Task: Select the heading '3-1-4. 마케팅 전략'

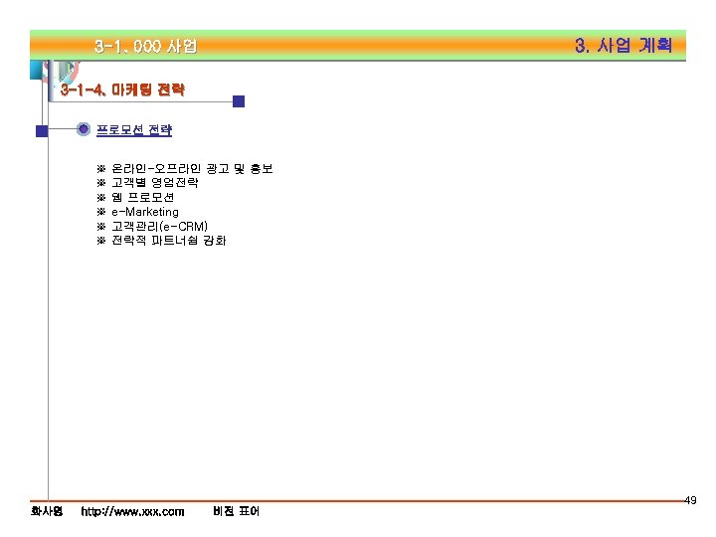Action: point(122,89)
